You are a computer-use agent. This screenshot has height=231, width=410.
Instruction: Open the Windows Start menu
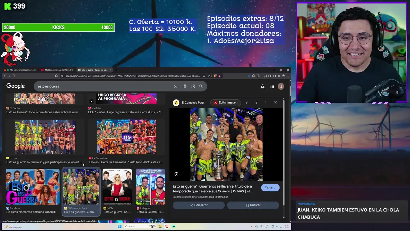[120, 227]
